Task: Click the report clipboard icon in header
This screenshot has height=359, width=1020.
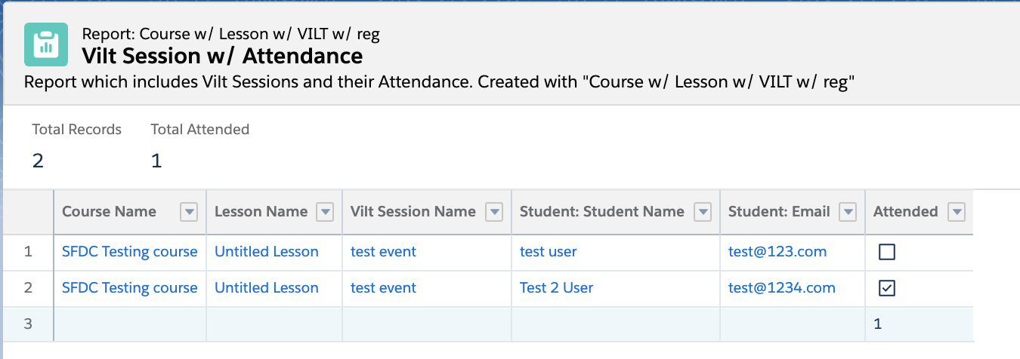Action: (46, 44)
